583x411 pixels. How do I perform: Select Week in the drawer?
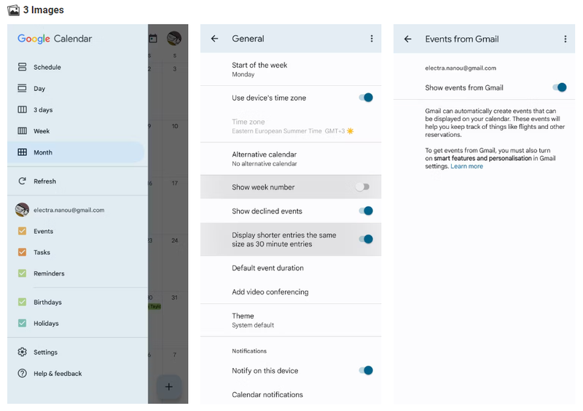pyautogui.click(x=77, y=130)
